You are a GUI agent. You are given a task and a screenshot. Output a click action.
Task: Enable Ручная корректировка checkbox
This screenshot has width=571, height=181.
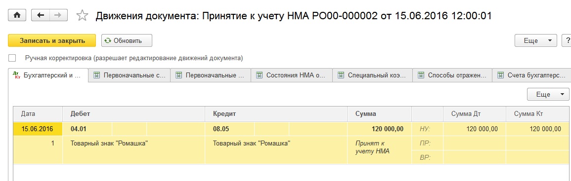13,58
